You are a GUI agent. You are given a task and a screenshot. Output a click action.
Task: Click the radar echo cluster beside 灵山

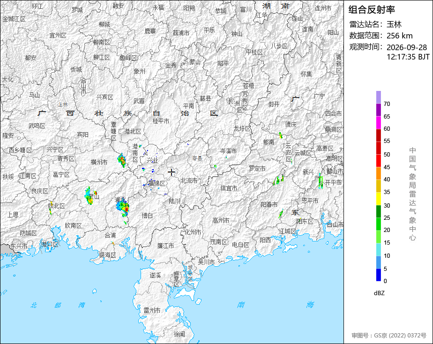point(90,195)
